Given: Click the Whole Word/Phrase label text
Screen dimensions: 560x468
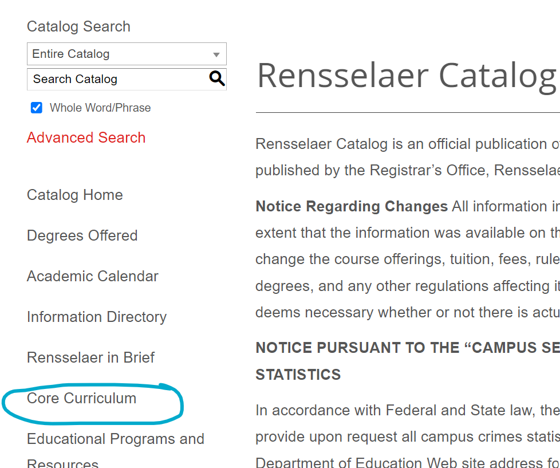Looking at the screenshot, I should (x=100, y=108).
